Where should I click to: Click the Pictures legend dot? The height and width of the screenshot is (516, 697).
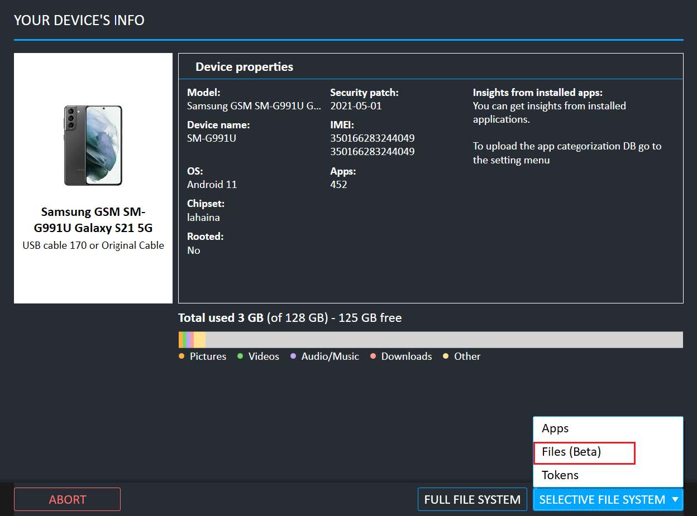coord(182,356)
